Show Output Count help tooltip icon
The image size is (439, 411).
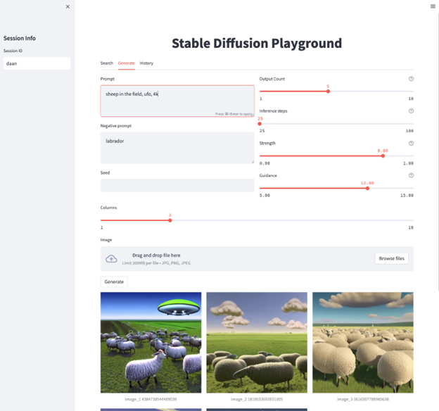pos(411,79)
